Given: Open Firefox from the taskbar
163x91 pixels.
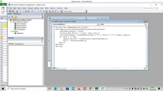Looking at the screenshot, I should click(x=79, y=89).
